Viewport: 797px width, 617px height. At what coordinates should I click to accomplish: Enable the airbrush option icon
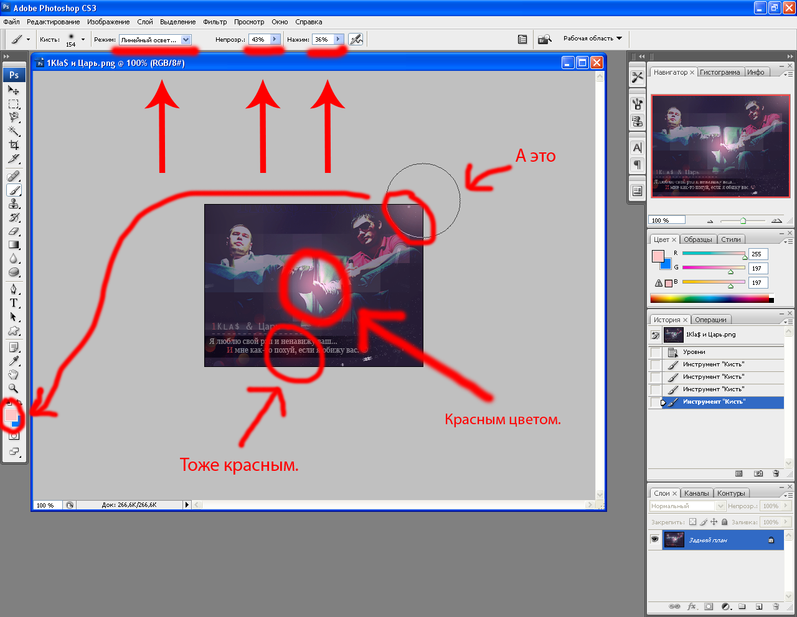(x=356, y=39)
